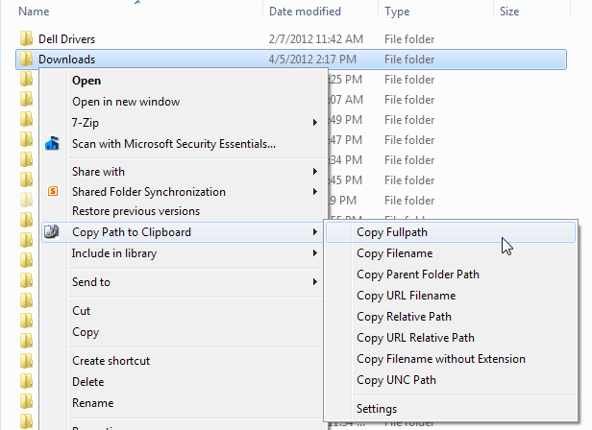Click the Shared Folder Synchronization icon
This screenshot has height=430, width=592.
tap(53, 192)
